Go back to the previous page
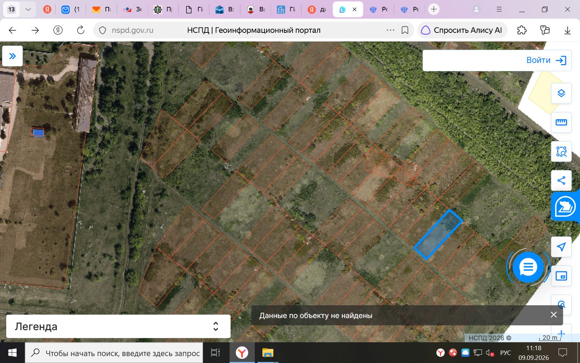 click(x=12, y=30)
